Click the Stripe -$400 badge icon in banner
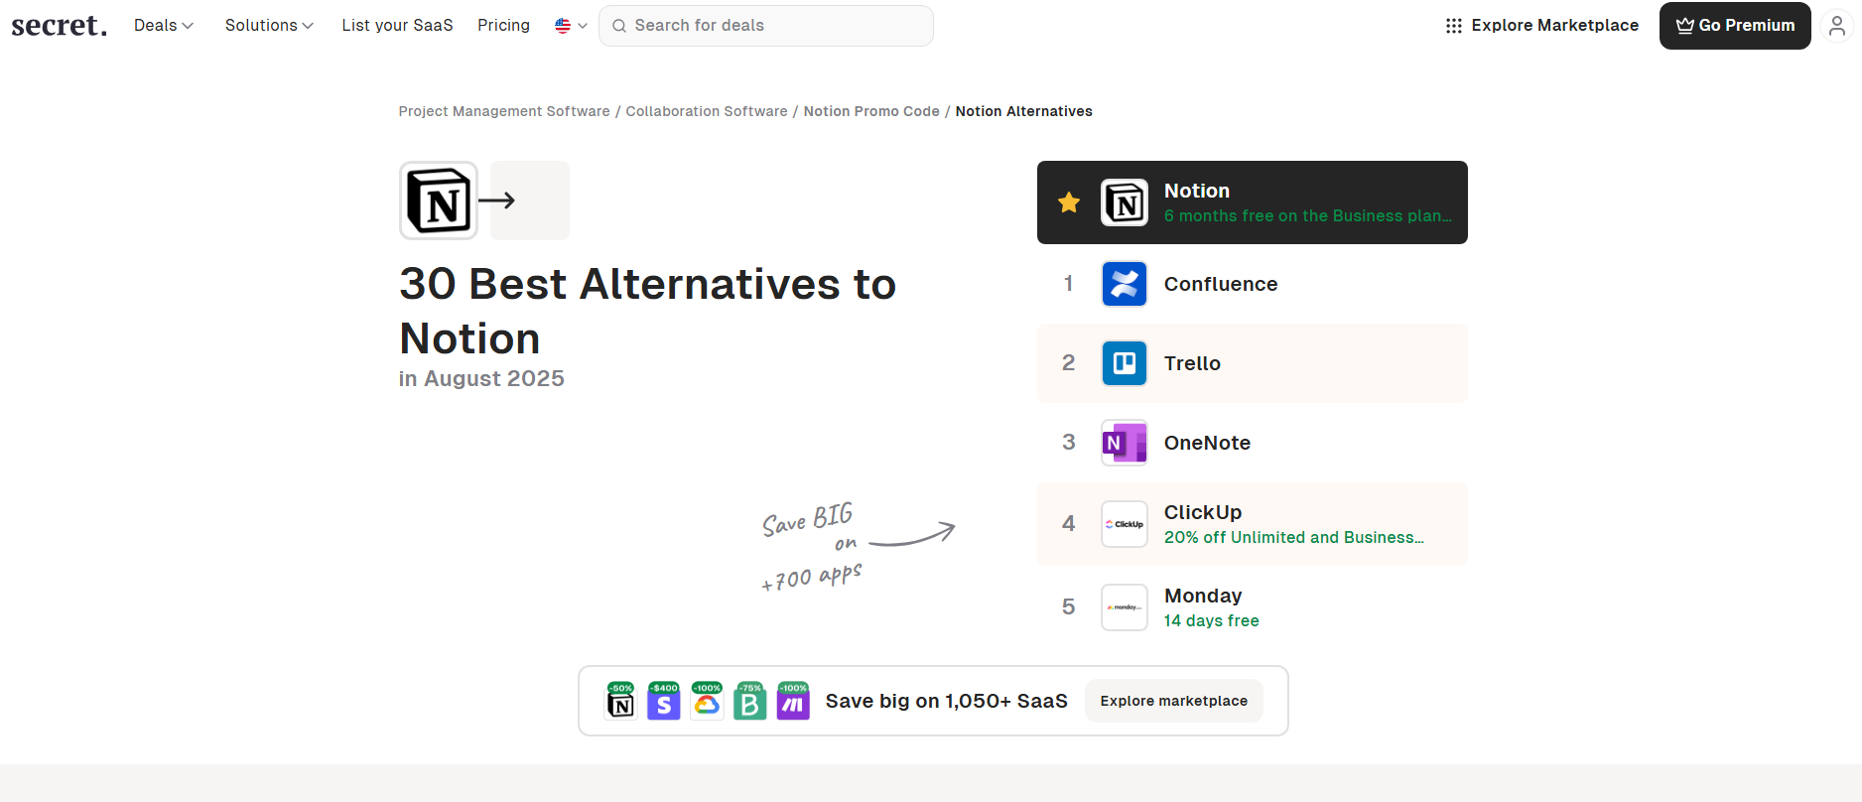1862x802 pixels. 664,701
